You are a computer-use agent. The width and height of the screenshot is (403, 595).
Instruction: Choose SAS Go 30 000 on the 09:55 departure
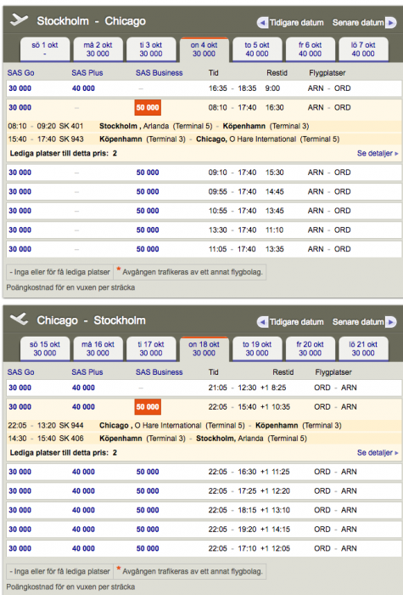(x=20, y=191)
